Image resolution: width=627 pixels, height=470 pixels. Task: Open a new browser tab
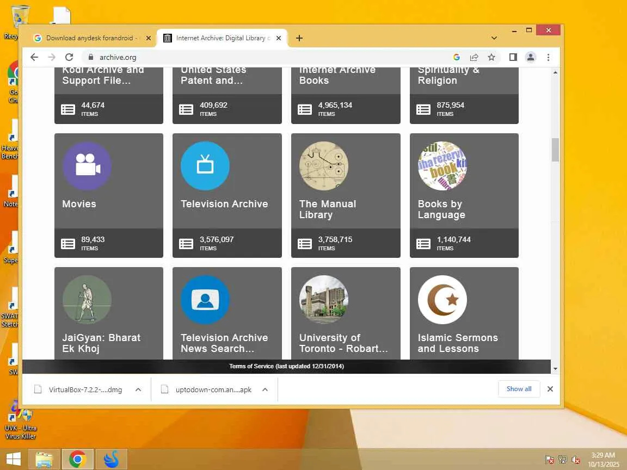(x=299, y=38)
